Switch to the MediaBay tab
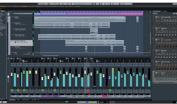This screenshot has width=177, height=104. (165, 11)
